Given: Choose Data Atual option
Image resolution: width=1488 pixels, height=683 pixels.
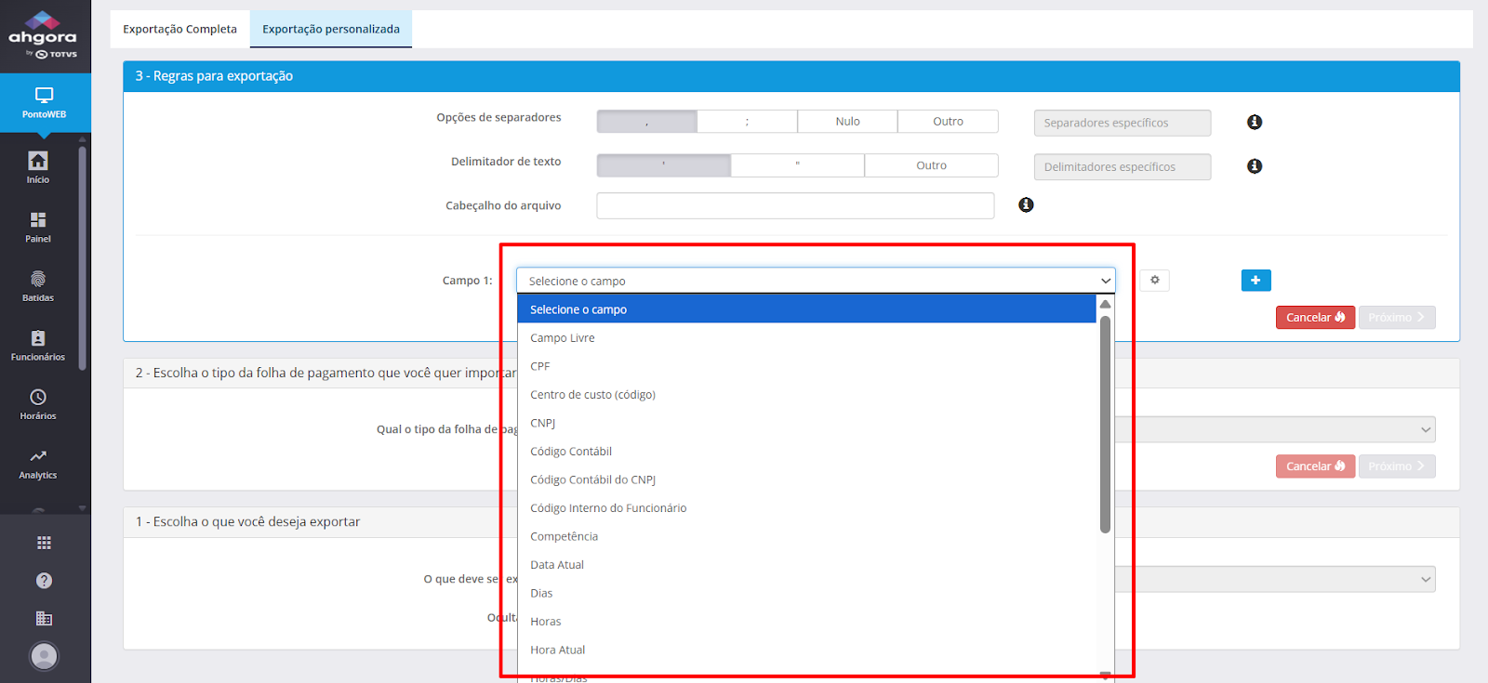Looking at the screenshot, I should tap(807, 565).
